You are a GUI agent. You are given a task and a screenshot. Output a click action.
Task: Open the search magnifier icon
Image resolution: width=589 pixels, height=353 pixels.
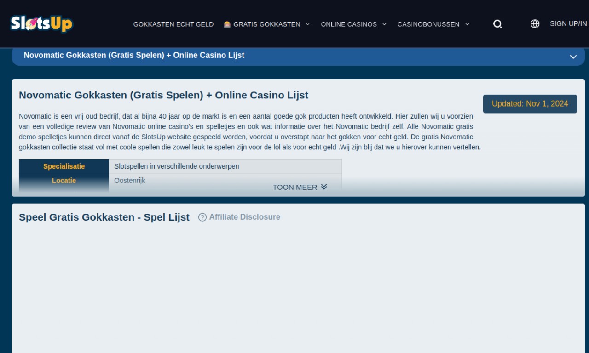click(x=497, y=24)
